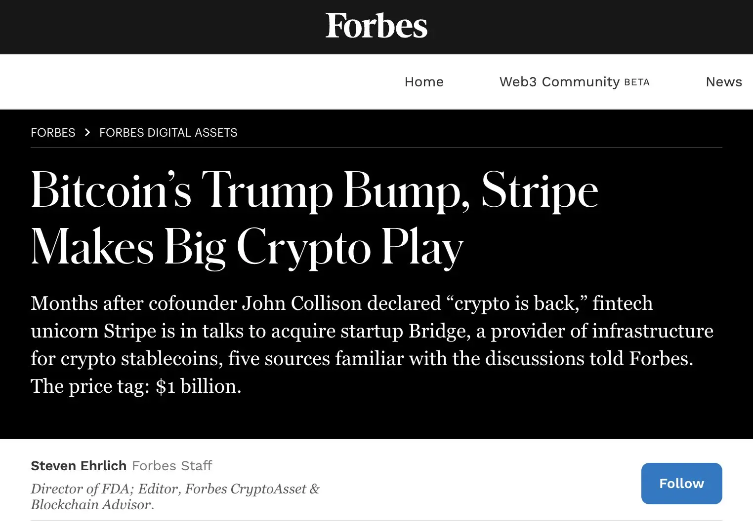Click the FORBES breadcrumb link

[53, 133]
